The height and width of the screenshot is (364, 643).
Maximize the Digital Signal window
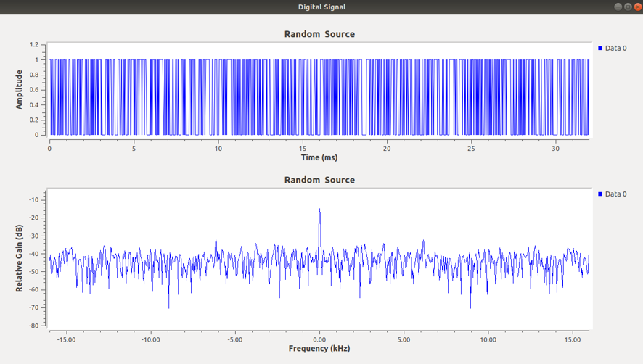pyautogui.click(x=628, y=7)
